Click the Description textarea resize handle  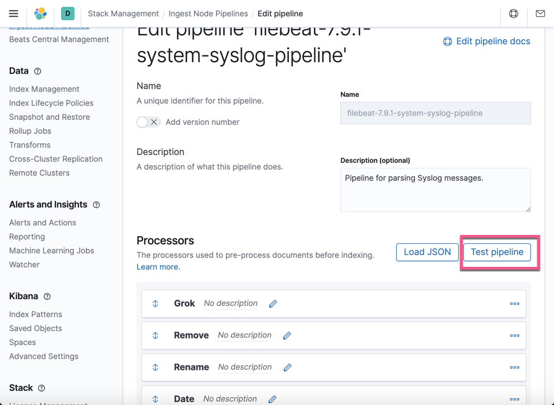tap(528, 209)
